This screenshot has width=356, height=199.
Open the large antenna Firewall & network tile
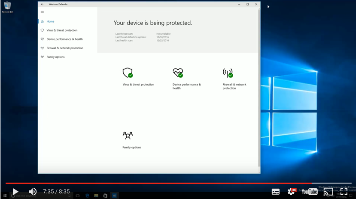(x=228, y=73)
